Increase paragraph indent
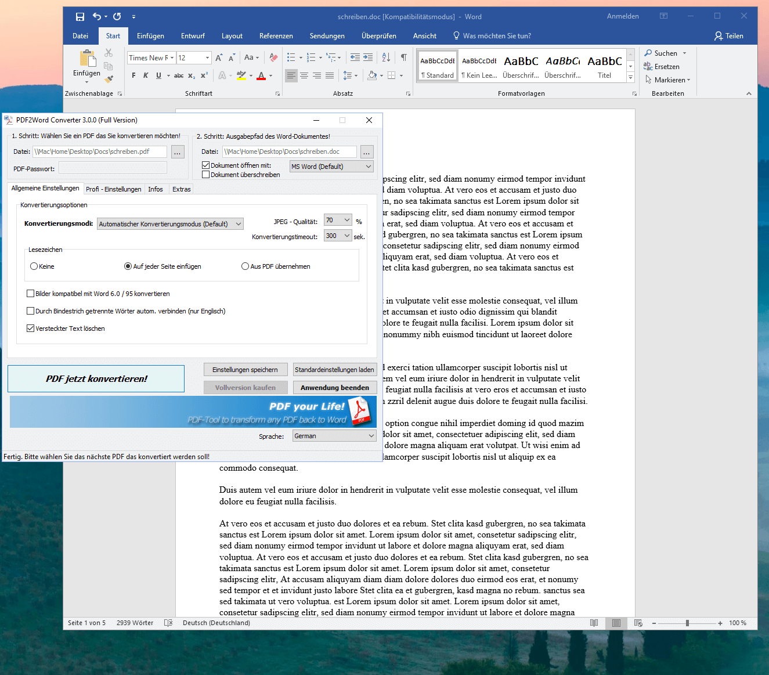769x675 pixels. pos(368,57)
